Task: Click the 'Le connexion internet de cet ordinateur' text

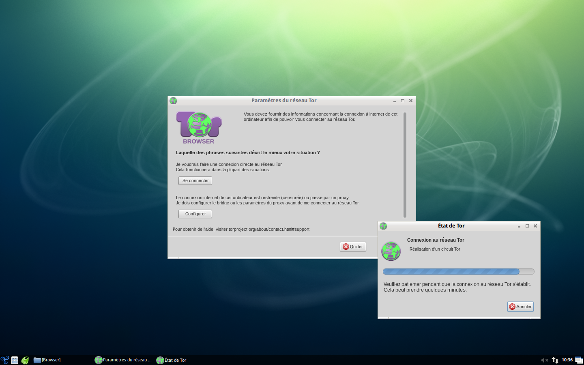Action: coord(268,200)
